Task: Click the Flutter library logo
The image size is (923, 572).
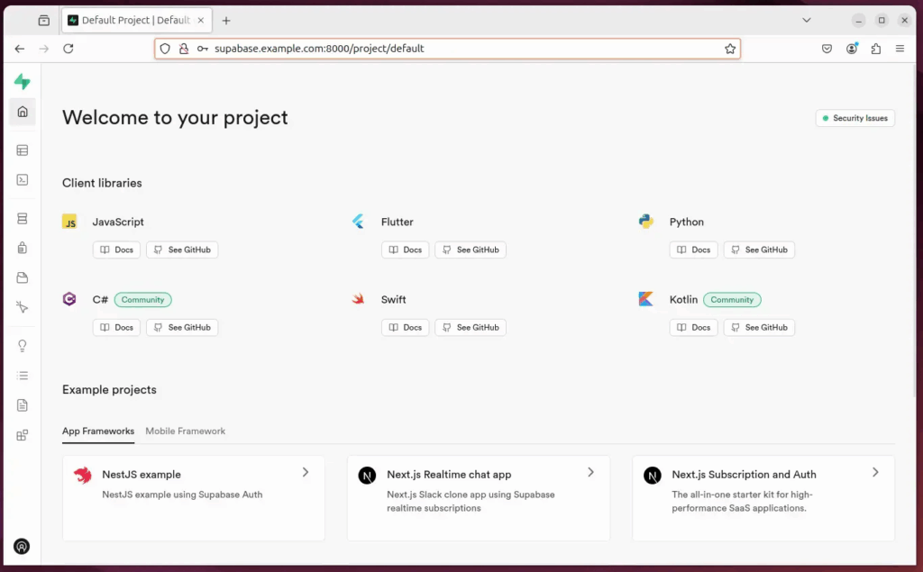Action: (x=358, y=222)
